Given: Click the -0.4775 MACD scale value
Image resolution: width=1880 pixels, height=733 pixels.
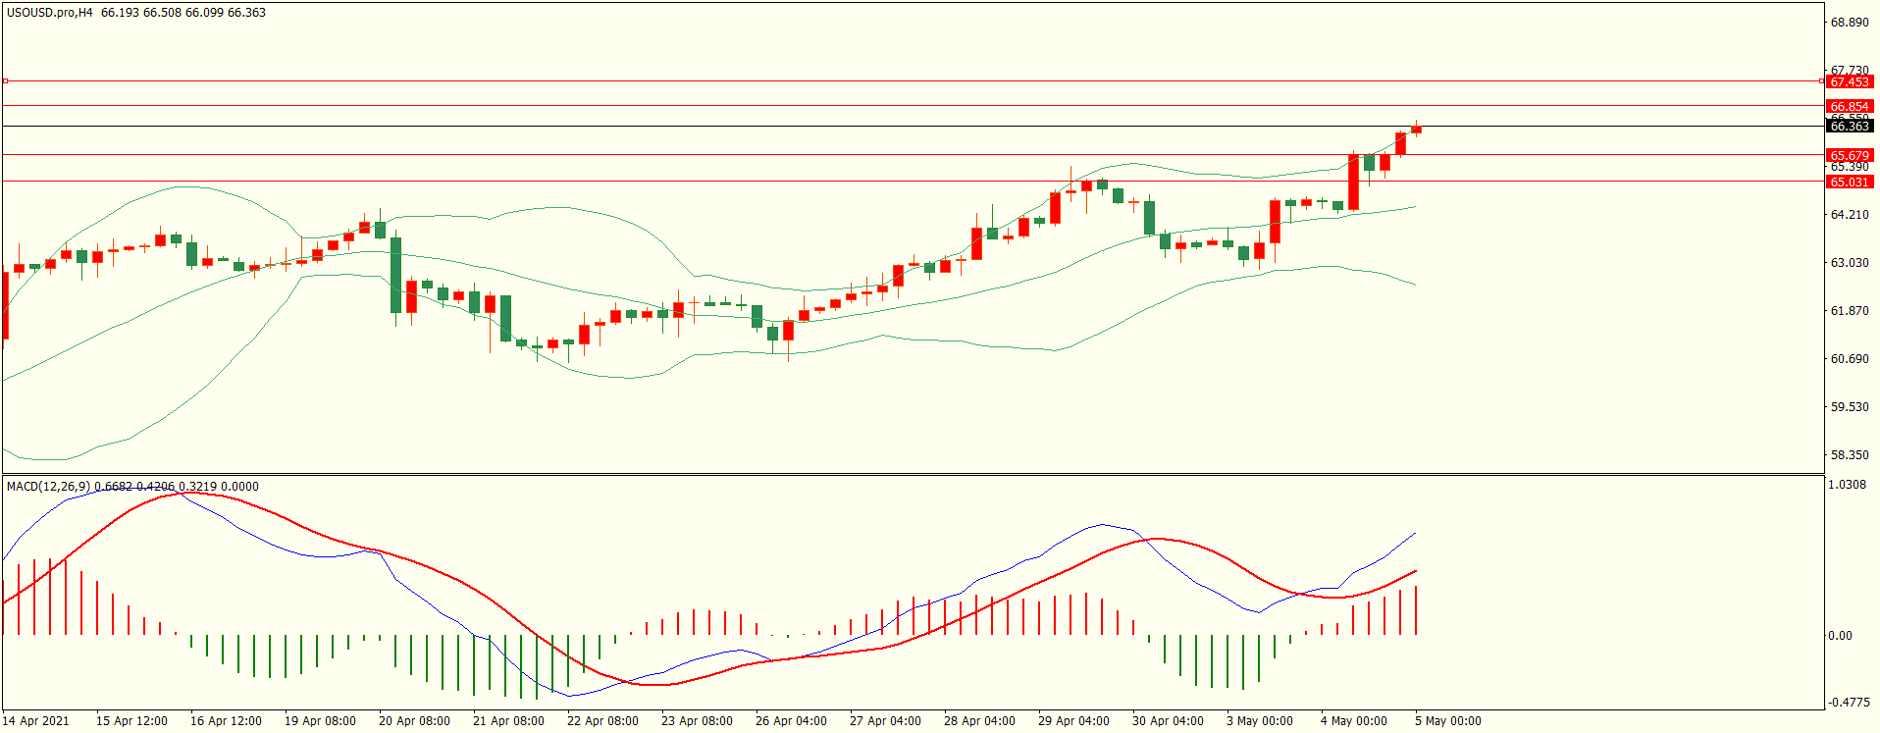Looking at the screenshot, I should click(1849, 703).
